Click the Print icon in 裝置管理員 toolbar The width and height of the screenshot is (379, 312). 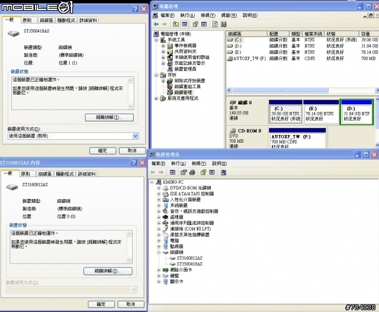pos(192,172)
